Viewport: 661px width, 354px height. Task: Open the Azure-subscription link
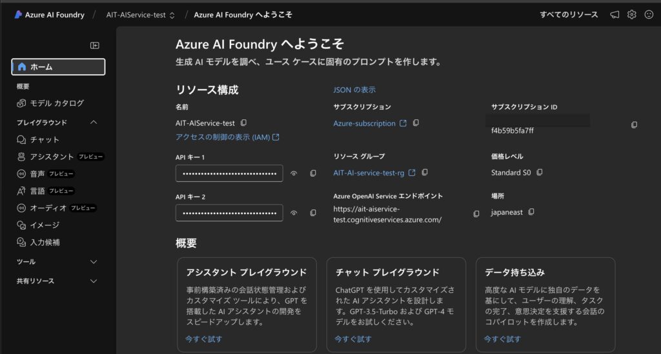pos(364,123)
